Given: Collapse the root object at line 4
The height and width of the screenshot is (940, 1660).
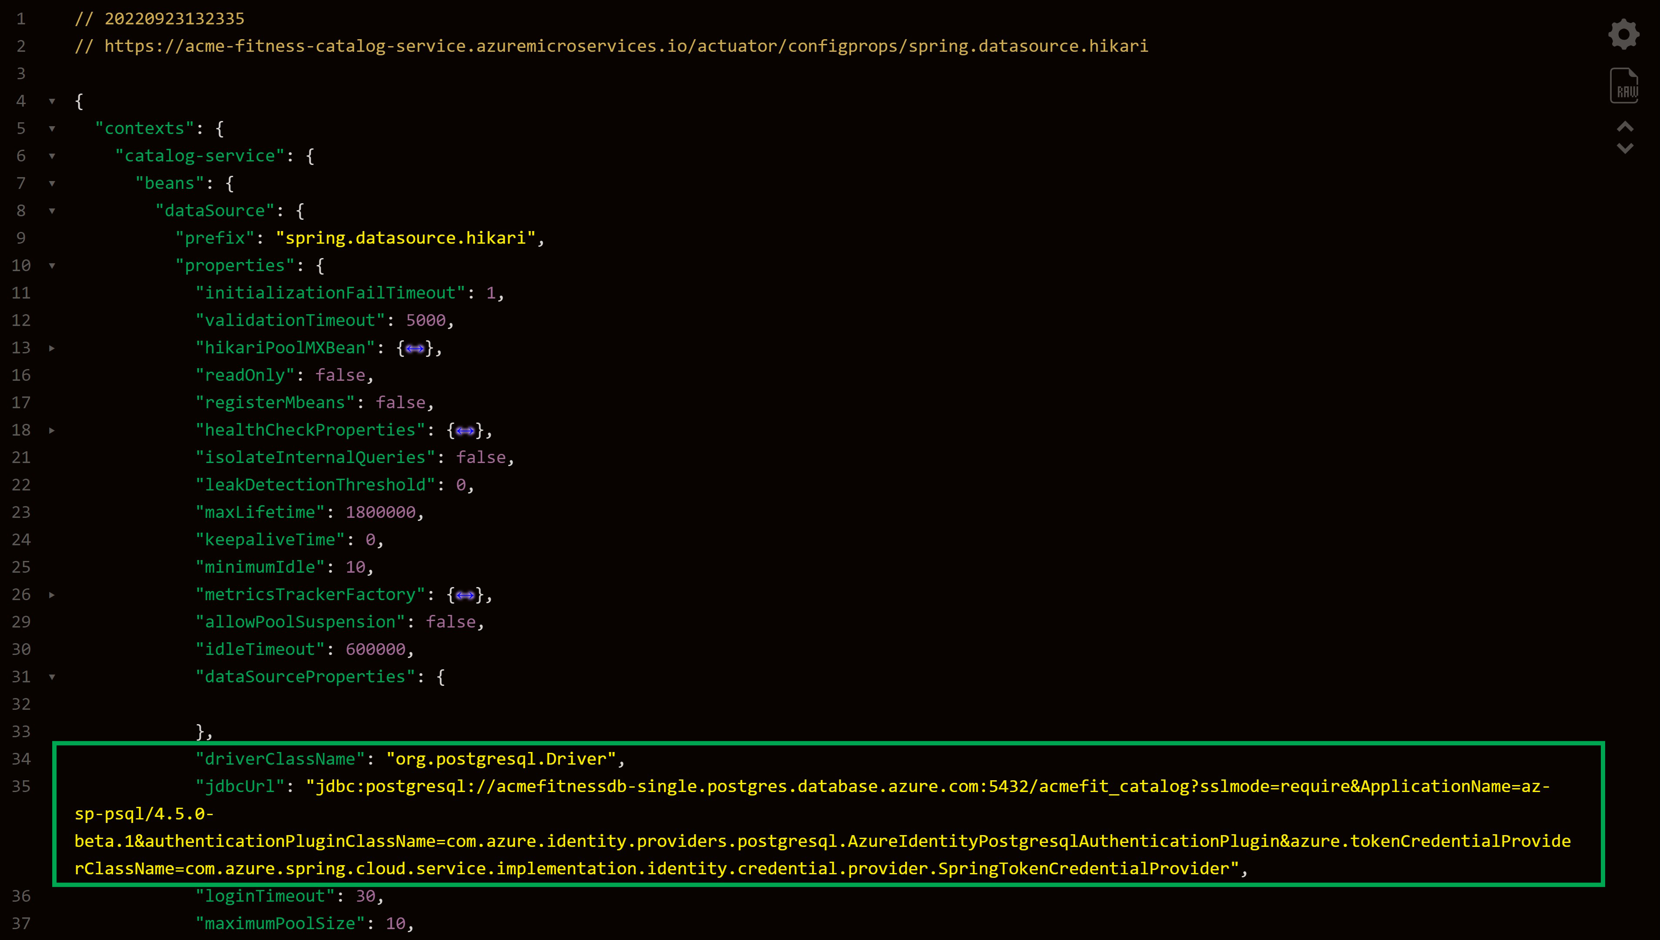Looking at the screenshot, I should (52, 101).
